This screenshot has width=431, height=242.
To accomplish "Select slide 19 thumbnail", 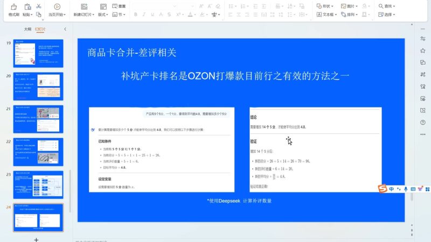I will click(38, 53).
